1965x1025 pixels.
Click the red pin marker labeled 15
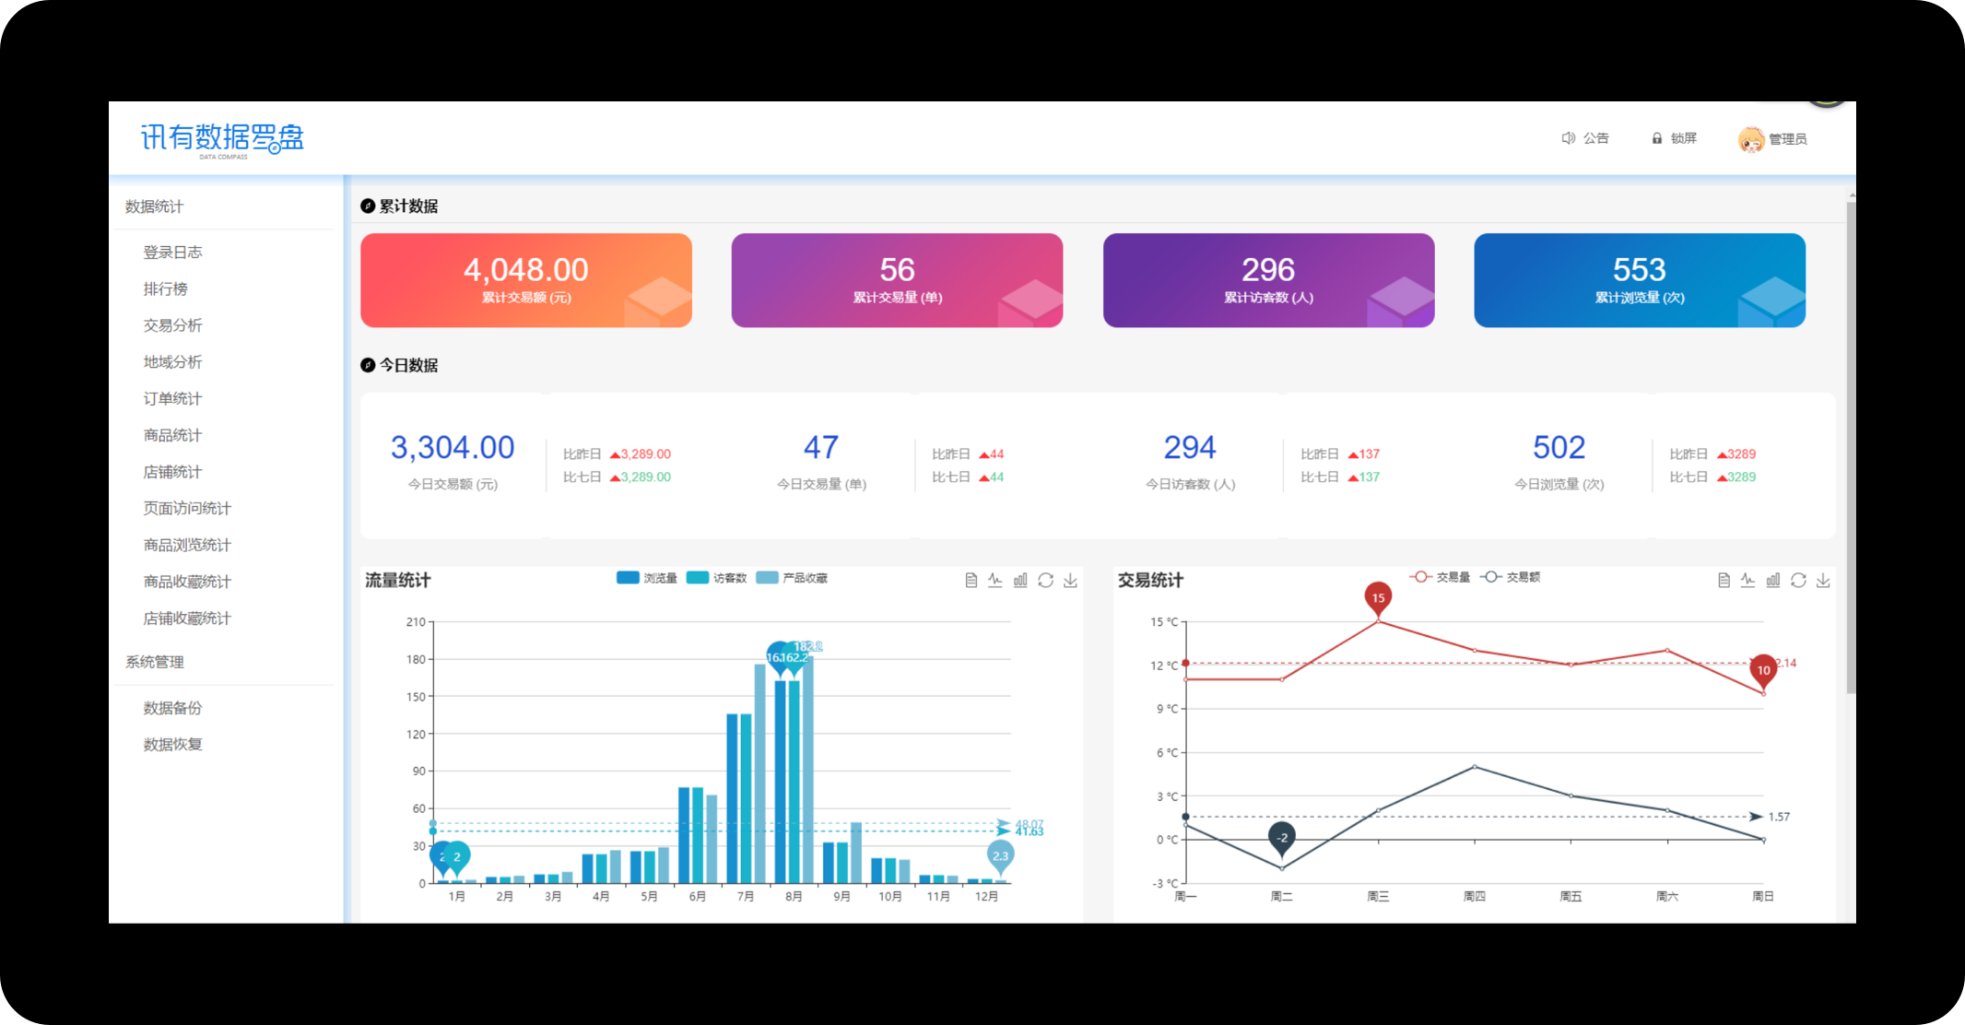pyautogui.click(x=1378, y=598)
